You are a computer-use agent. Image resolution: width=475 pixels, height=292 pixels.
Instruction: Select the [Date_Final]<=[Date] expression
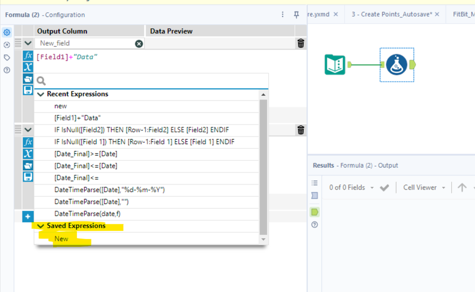146,166
